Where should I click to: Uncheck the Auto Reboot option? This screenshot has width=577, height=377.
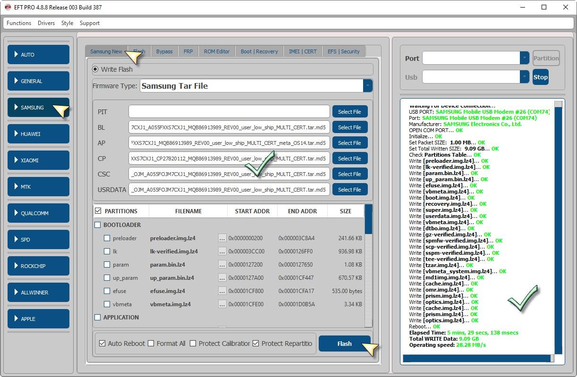(x=102, y=343)
